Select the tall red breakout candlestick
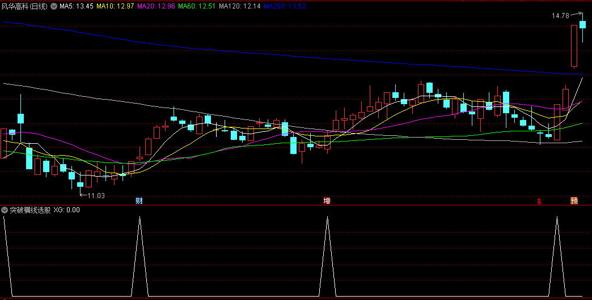Viewport: 592px width, 300px height. coord(574,46)
